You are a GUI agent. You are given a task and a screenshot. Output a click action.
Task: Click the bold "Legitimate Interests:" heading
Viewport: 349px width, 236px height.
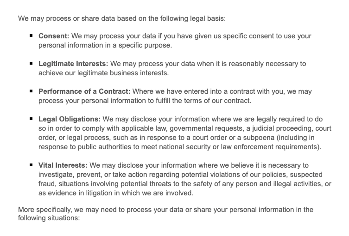73,64
